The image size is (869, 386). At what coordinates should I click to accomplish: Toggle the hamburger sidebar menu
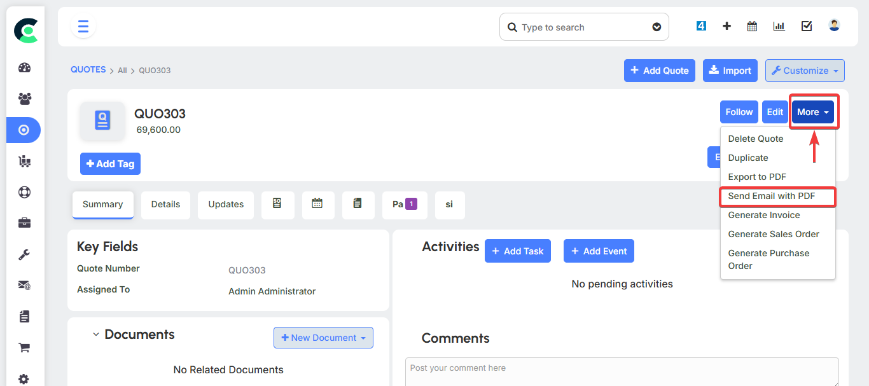83,27
